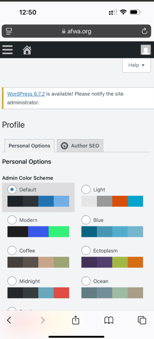Go to the site home icon
The height and width of the screenshot is (339, 154).
coord(27,50)
